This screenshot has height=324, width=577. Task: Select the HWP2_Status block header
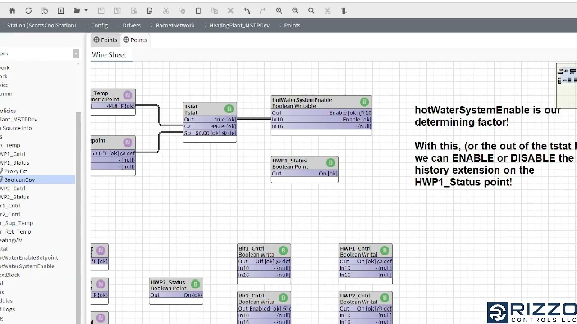pyautogui.click(x=176, y=285)
